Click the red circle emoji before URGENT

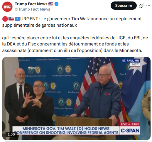[x=5, y=19]
